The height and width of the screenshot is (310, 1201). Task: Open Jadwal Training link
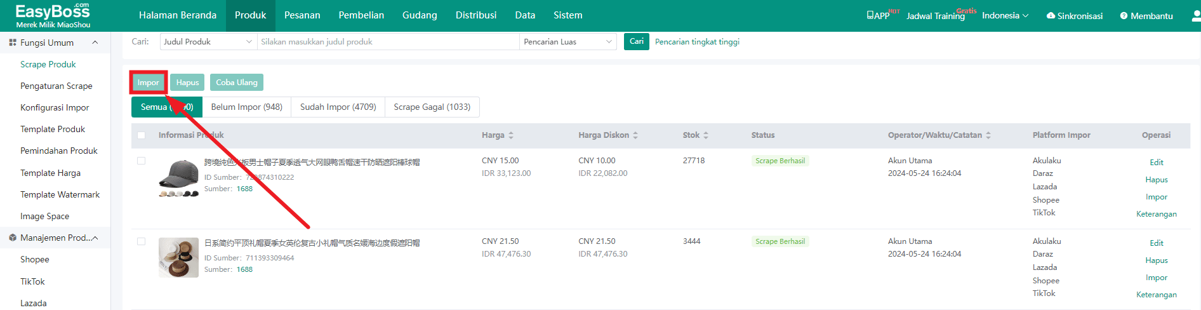coord(936,16)
